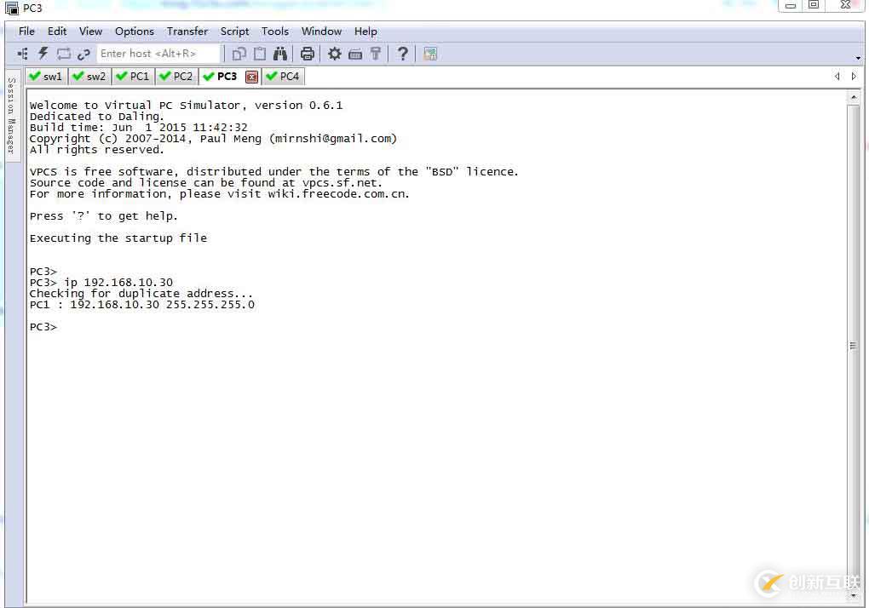This screenshot has height=608, width=869.
Task: Click the Reconnect chain-link icon
Action: pos(83,54)
